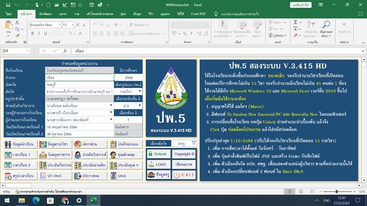The height and width of the screenshot is (206, 367).
Task: Open the ข้อมูลนักเรียน student data sheet
Action: click(x=19, y=144)
